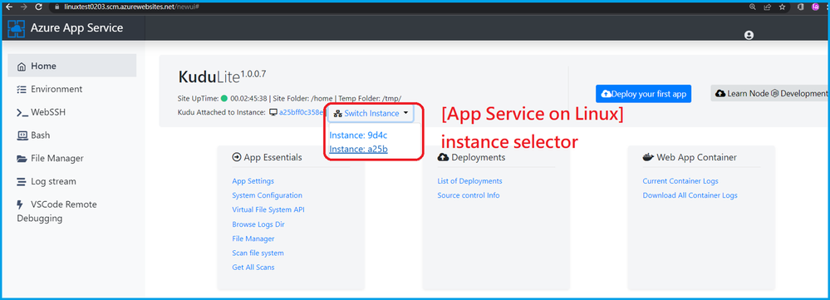This screenshot has height=300, width=830.
Task: Open the App Settings link
Action: click(x=253, y=181)
